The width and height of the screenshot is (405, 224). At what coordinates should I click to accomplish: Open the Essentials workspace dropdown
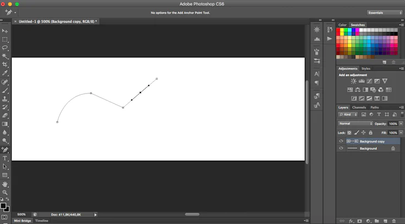point(385,13)
